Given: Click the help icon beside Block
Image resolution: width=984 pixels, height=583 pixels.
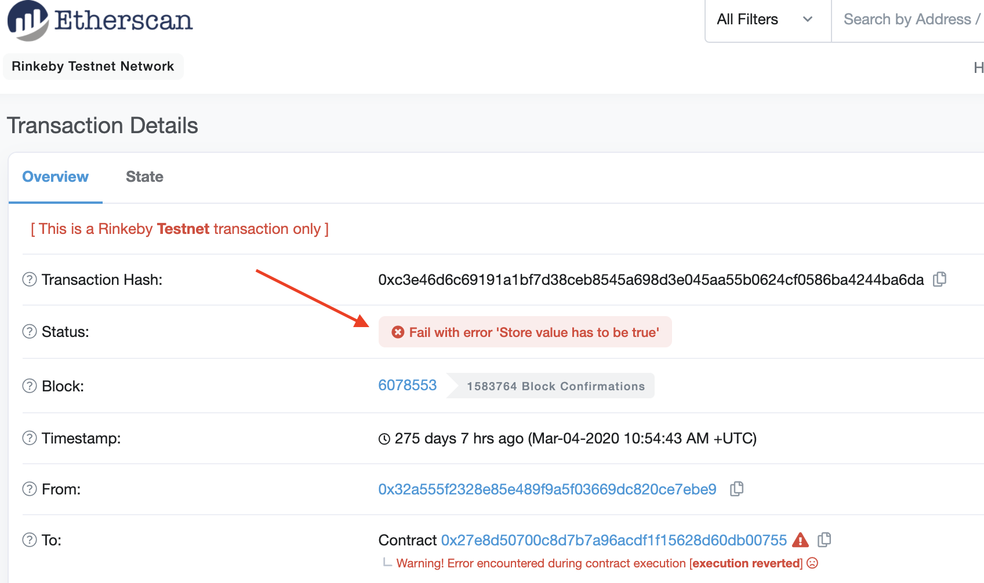Looking at the screenshot, I should tap(28, 386).
